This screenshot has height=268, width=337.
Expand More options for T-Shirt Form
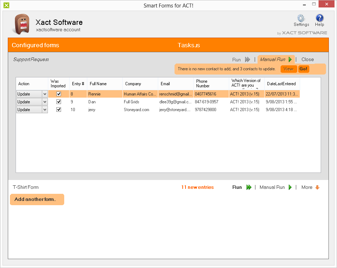click(x=307, y=187)
